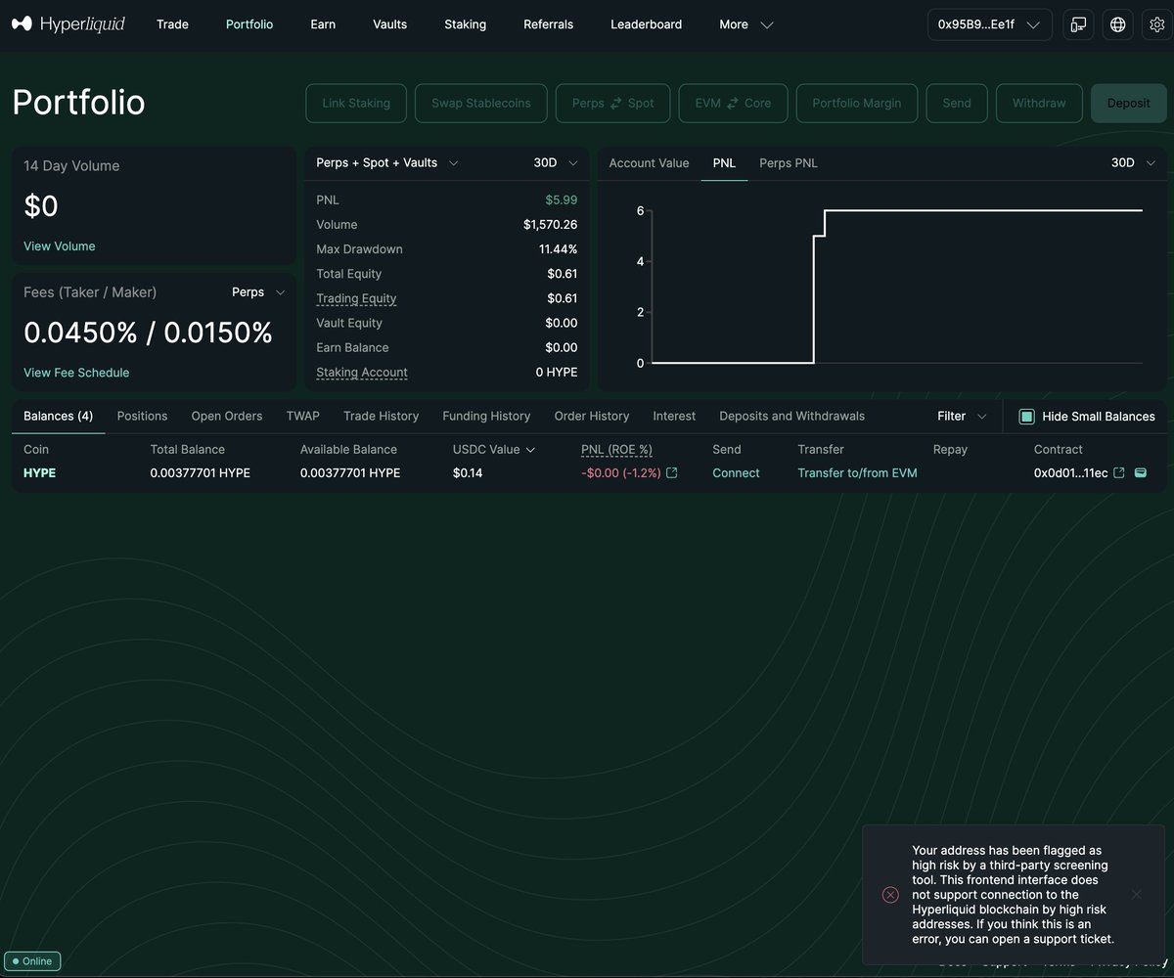Image resolution: width=1174 pixels, height=978 pixels.
Task: Open the 0x95B9...Ee1f account dropdown
Action: [989, 24]
